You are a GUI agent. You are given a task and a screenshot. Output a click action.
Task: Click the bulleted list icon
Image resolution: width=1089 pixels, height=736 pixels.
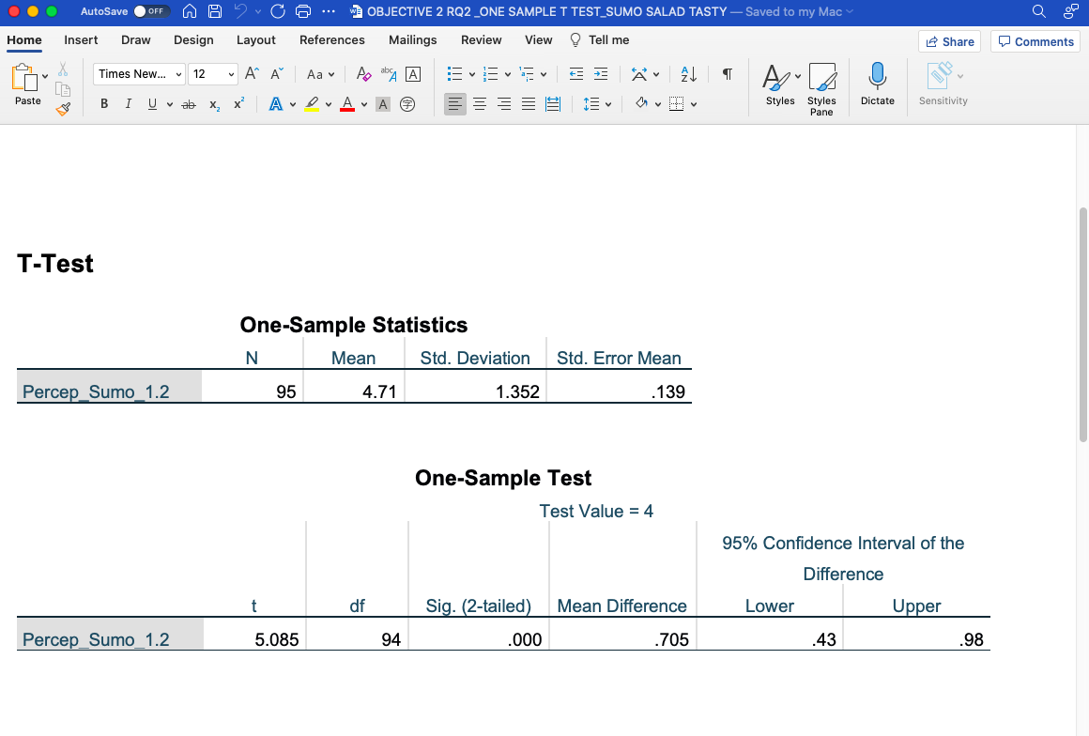(455, 73)
